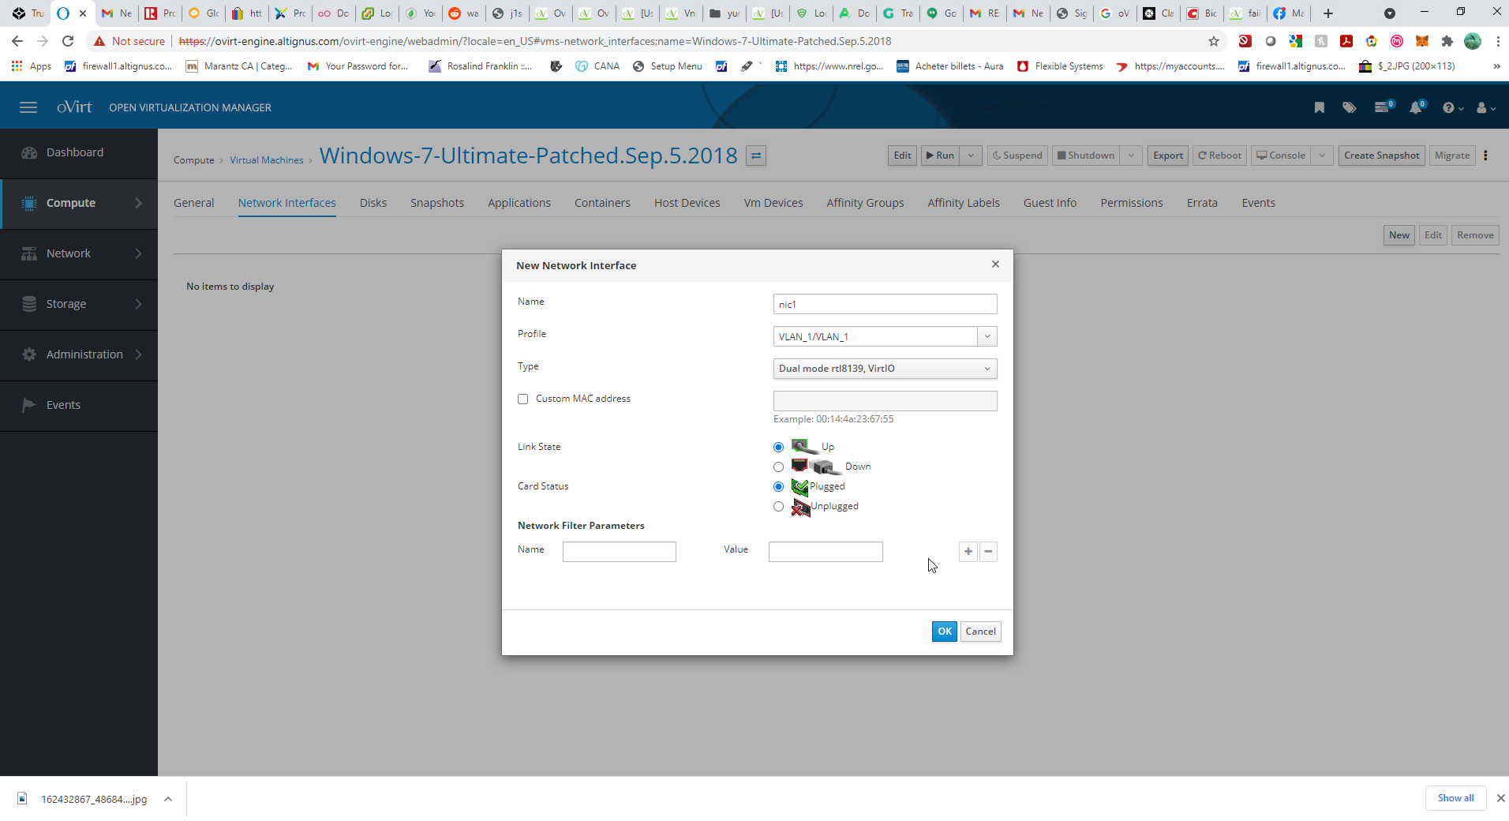Confirm dialog with OK button
Screen dimensions: 1509x821
(944, 632)
